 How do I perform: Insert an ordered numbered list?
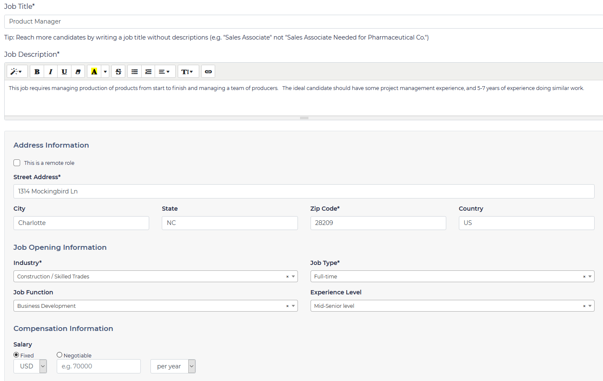coord(148,71)
